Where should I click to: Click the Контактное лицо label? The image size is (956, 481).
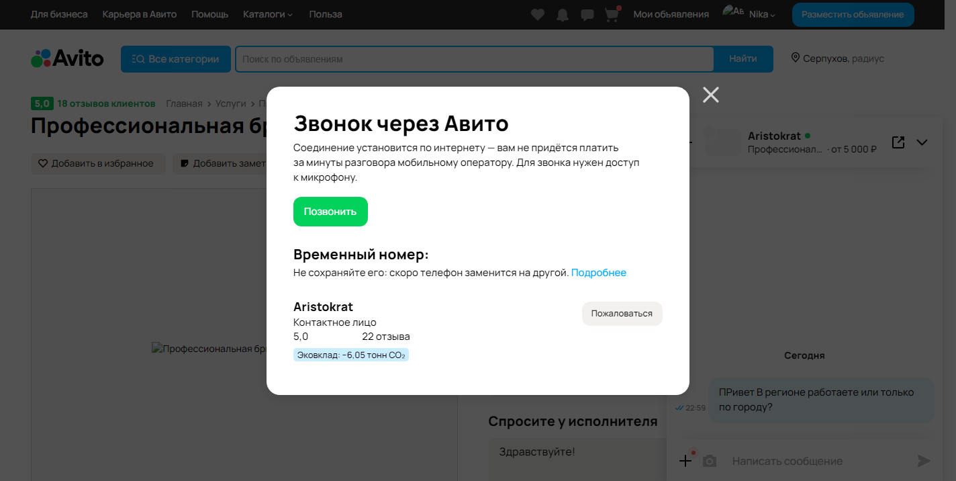tap(335, 322)
